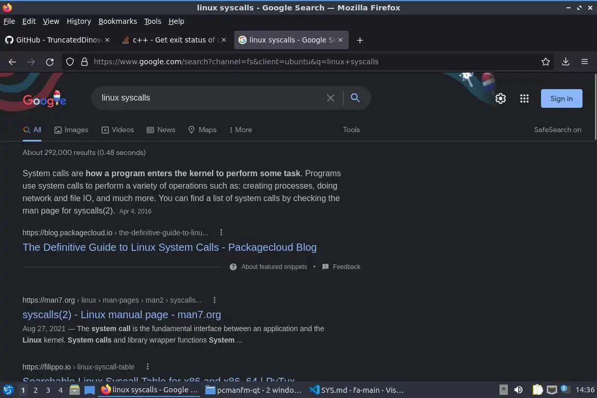
Task: Clear the Google search box
Action: coord(331,98)
